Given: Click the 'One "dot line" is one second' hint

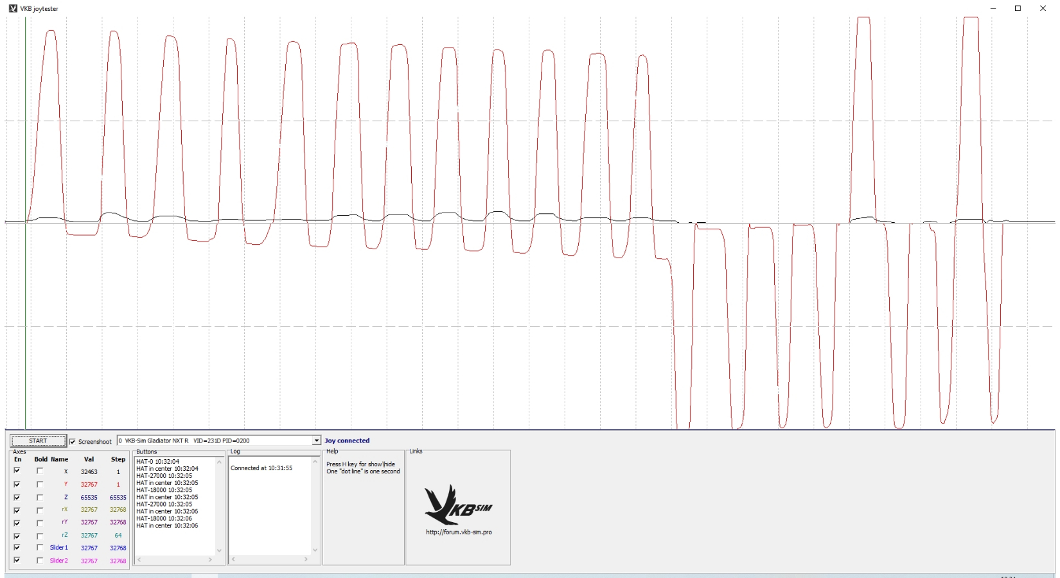Looking at the screenshot, I should click(363, 471).
